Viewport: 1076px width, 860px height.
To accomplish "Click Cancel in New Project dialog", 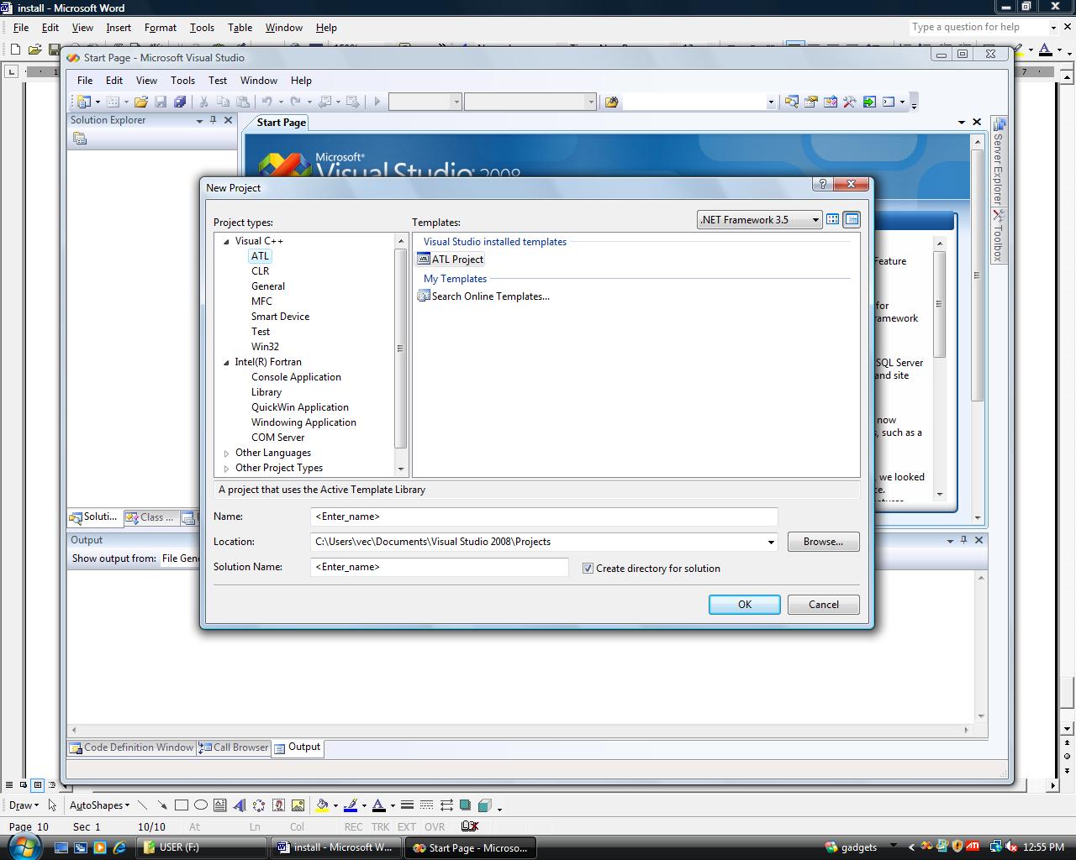I will coord(824,605).
